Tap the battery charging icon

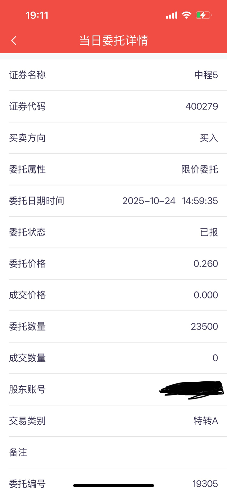coord(204,15)
